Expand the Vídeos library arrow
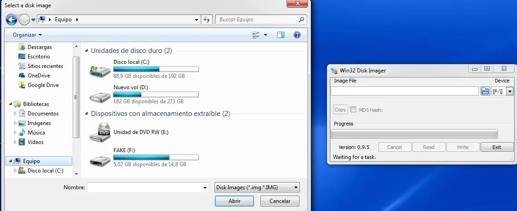The width and height of the screenshot is (517, 211). 15,142
